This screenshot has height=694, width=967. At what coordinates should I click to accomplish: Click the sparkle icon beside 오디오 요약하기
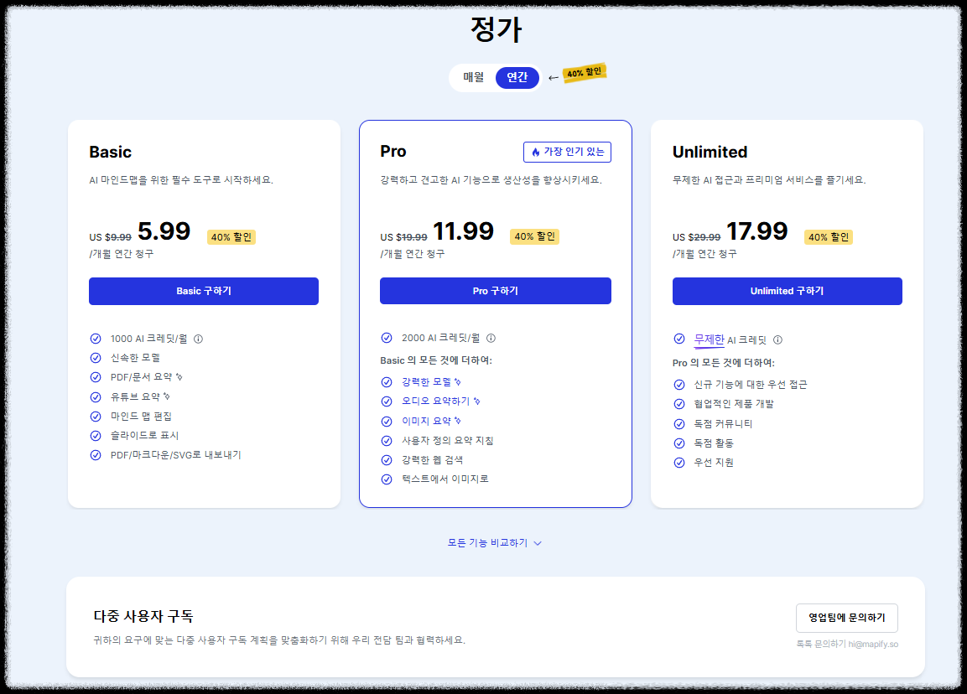tap(477, 401)
